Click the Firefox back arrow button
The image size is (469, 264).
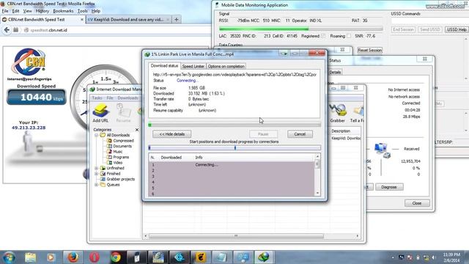[x=7, y=30]
